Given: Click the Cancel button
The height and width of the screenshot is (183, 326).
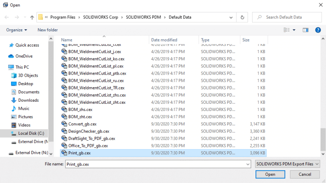Looking at the screenshot, I should tap(305, 175).
